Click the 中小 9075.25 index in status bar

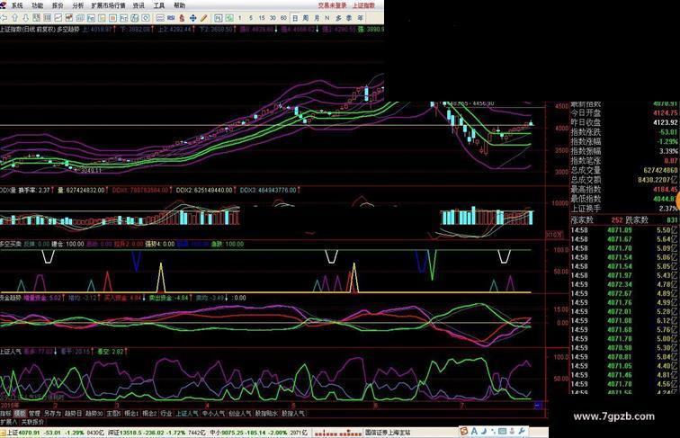(228, 433)
